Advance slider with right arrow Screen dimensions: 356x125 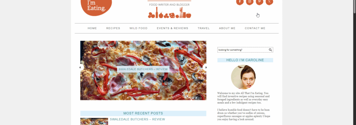206,67
